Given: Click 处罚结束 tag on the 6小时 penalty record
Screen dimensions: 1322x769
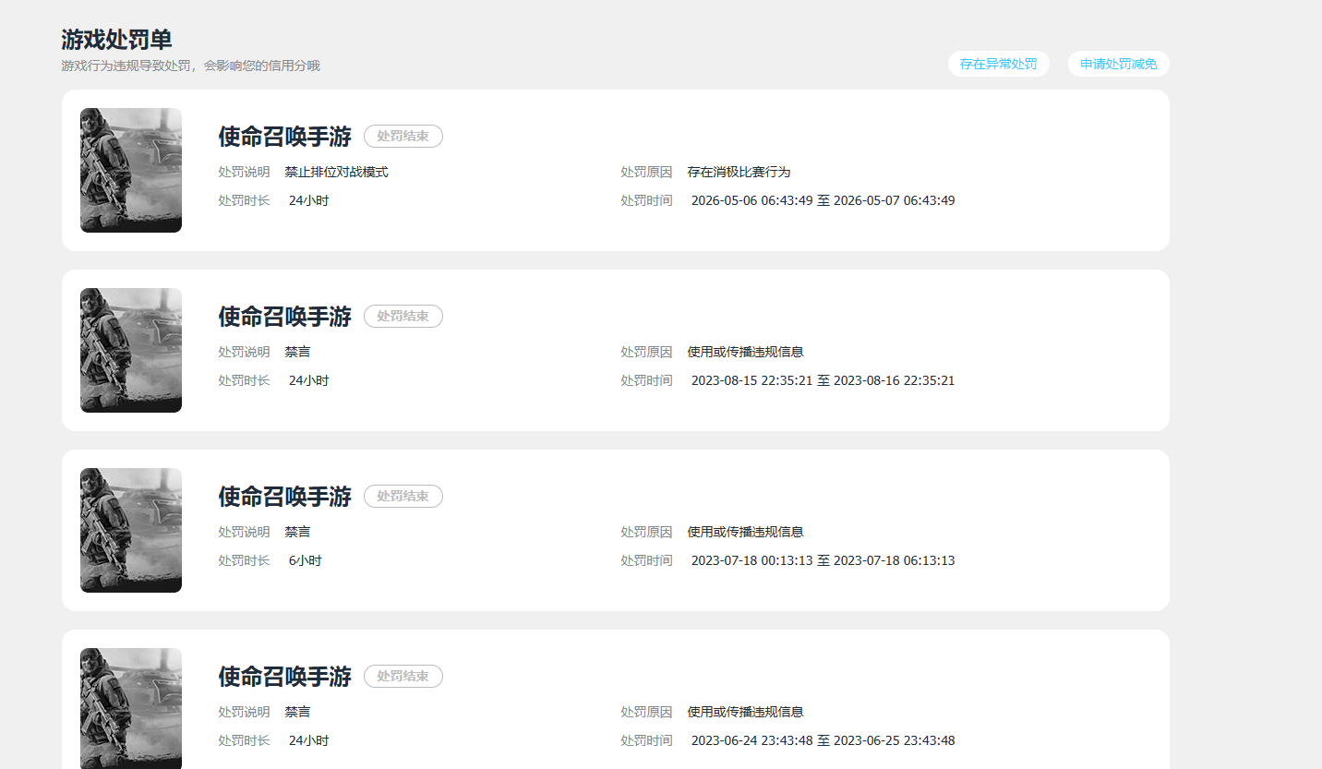Looking at the screenshot, I should (403, 497).
